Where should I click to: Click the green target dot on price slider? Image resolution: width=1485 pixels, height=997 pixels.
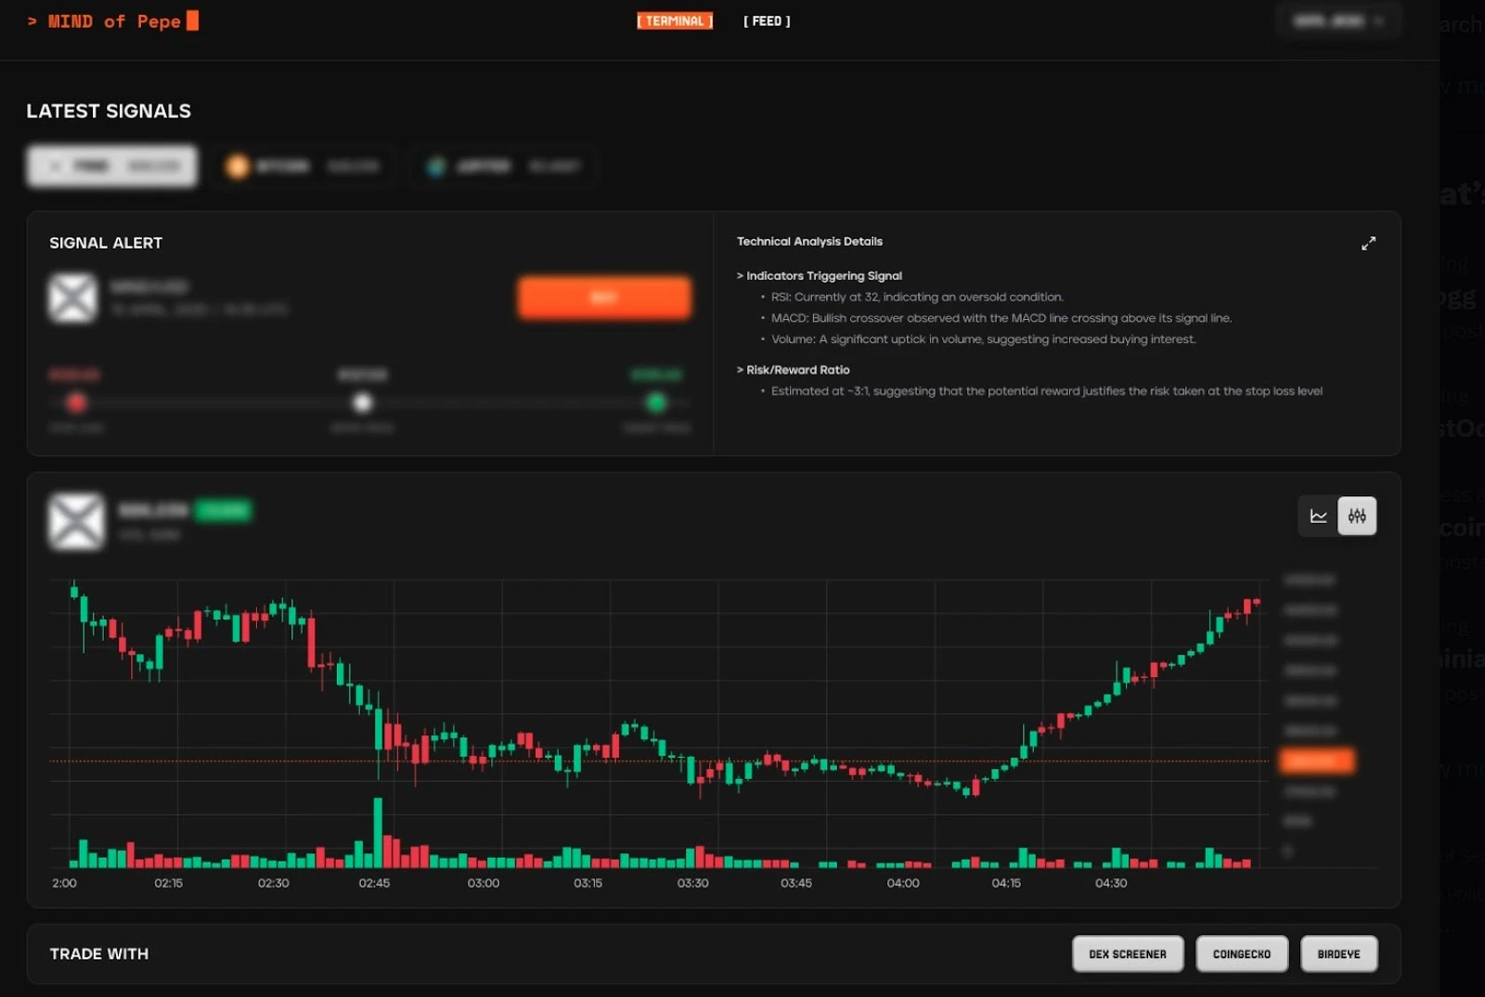click(656, 403)
